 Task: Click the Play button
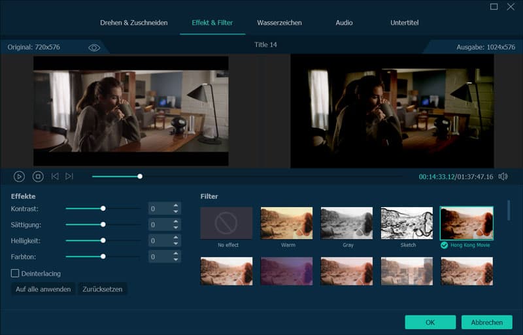[20, 176]
